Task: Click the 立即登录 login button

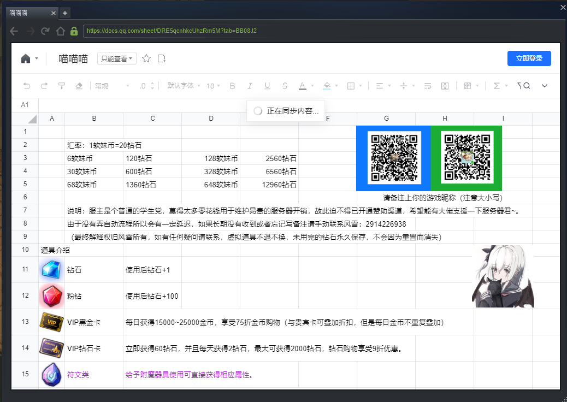Action: (x=529, y=58)
